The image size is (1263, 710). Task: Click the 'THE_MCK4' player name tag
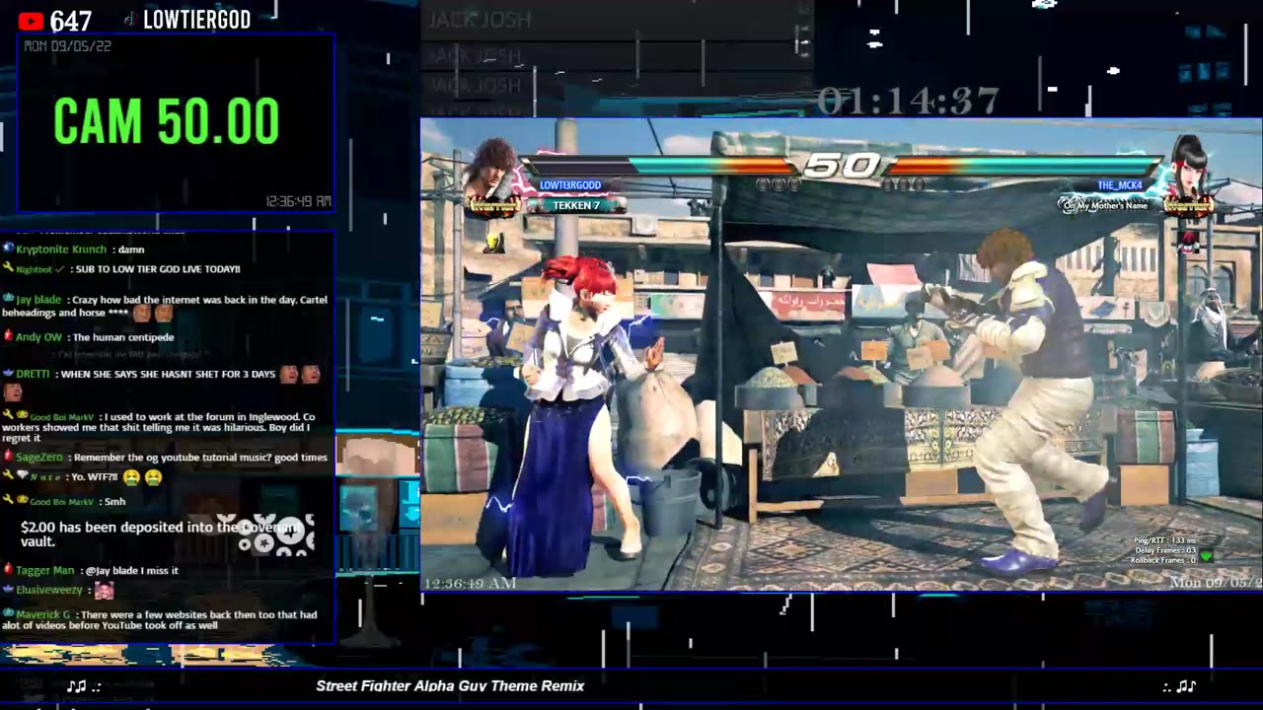pyautogui.click(x=1120, y=185)
